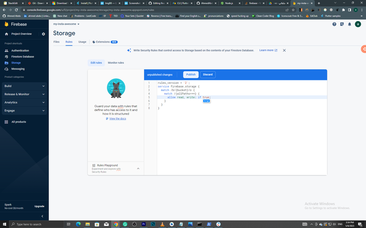Open Microsoft Edge from the taskbar
Screen dimensions: 366x228
pyautogui.click(x=78, y=224)
